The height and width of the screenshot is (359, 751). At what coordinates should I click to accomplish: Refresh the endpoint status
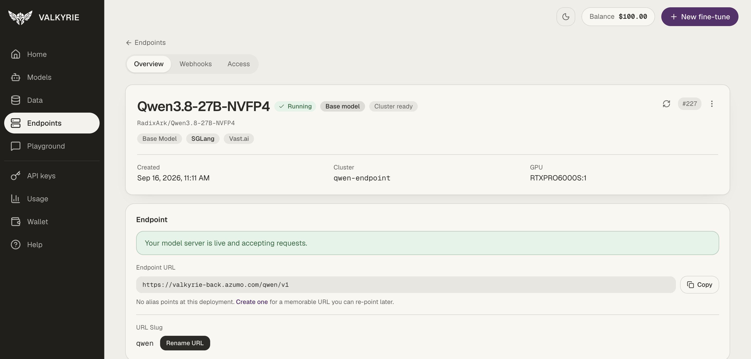pos(667,104)
